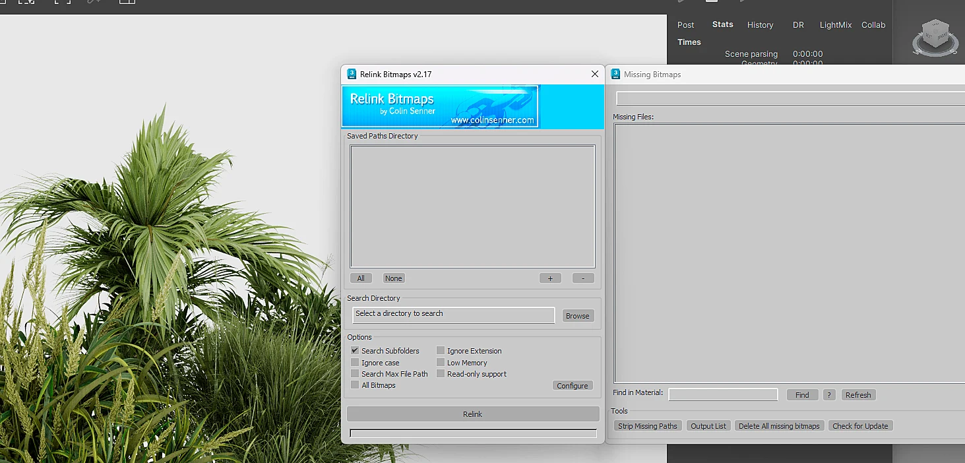This screenshot has height=463, width=965.
Task: Switch to the Post tab
Action: (x=686, y=25)
